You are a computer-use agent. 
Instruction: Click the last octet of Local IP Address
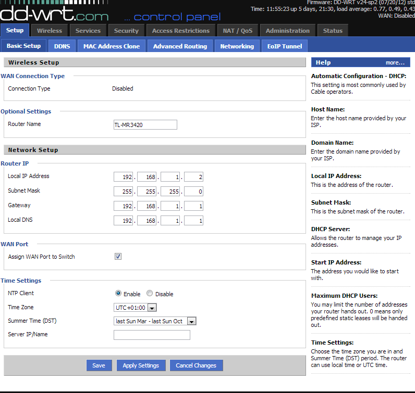(193, 177)
